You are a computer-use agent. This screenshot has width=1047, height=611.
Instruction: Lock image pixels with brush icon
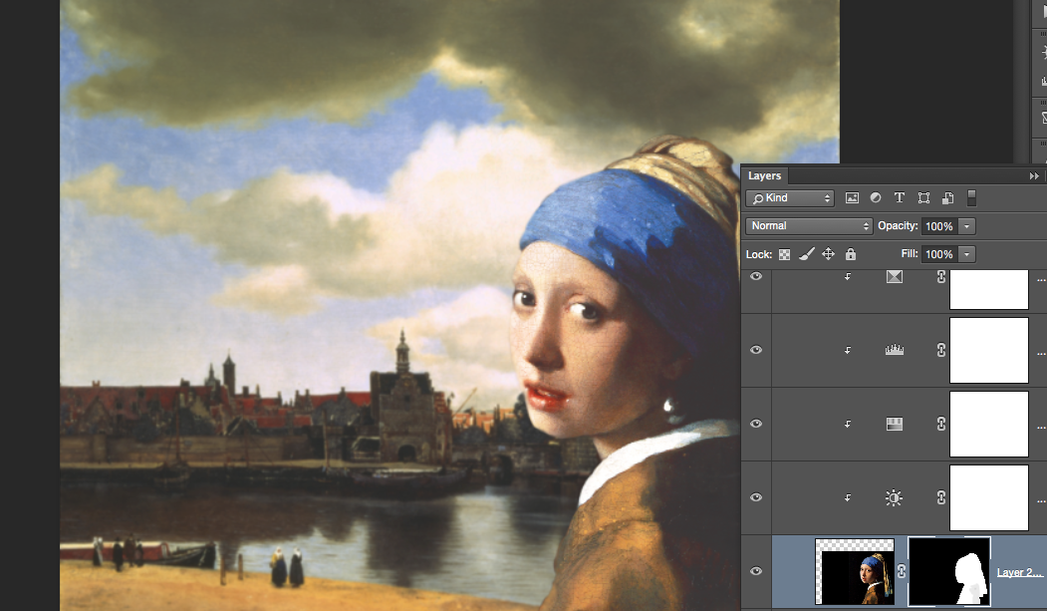[807, 254]
